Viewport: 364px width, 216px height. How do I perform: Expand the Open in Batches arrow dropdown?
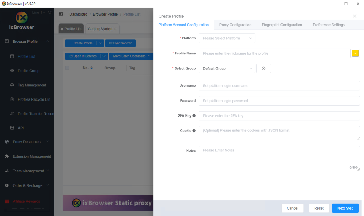pos(104,56)
